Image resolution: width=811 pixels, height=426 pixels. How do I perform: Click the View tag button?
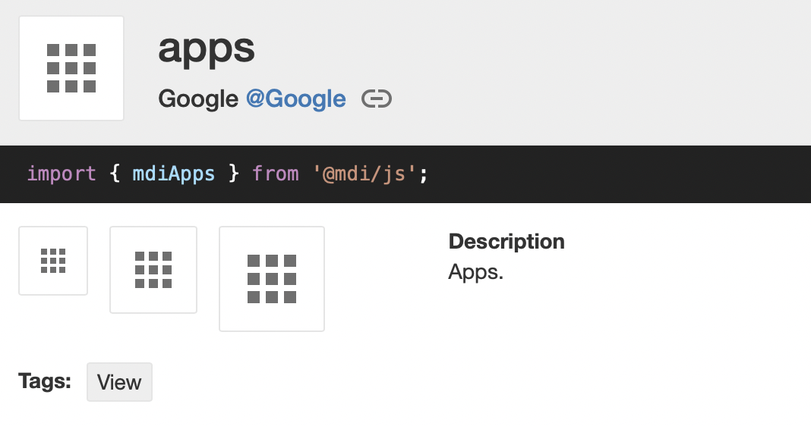(119, 382)
